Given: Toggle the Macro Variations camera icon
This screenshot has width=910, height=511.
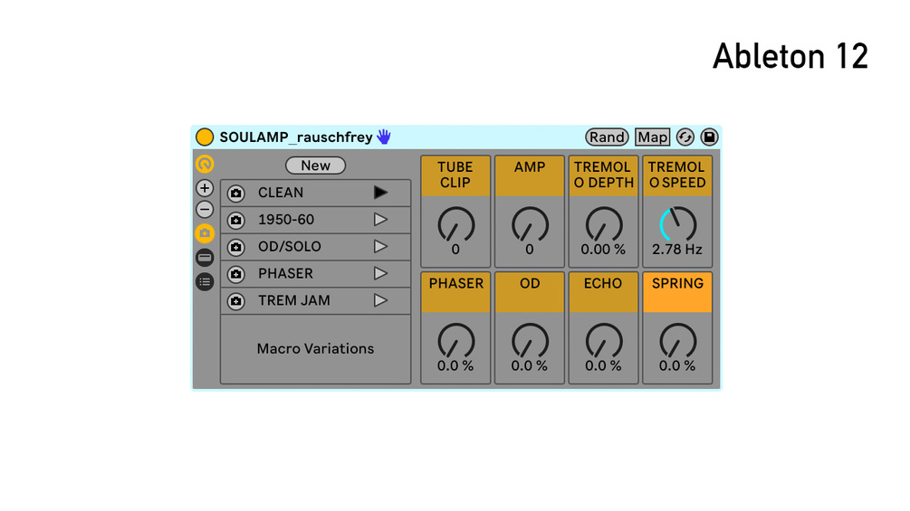Looking at the screenshot, I should (x=205, y=233).
